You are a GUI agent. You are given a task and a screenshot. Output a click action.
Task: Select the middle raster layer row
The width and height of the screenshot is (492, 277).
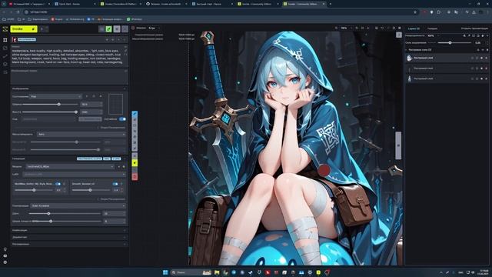(447, 68)
